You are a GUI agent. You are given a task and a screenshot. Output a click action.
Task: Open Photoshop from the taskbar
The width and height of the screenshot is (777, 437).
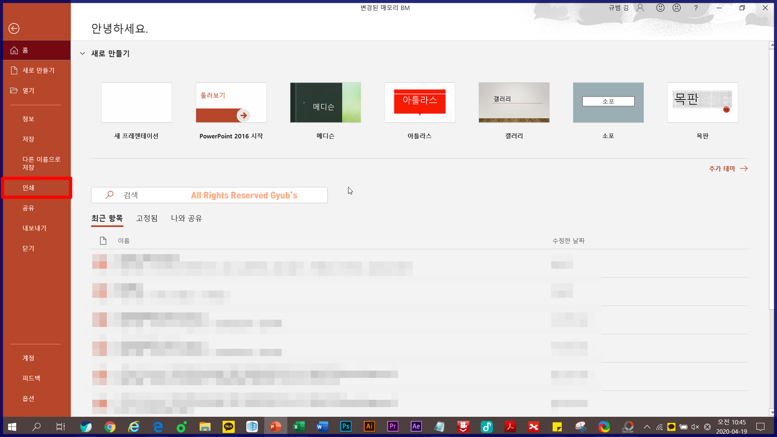346,426
